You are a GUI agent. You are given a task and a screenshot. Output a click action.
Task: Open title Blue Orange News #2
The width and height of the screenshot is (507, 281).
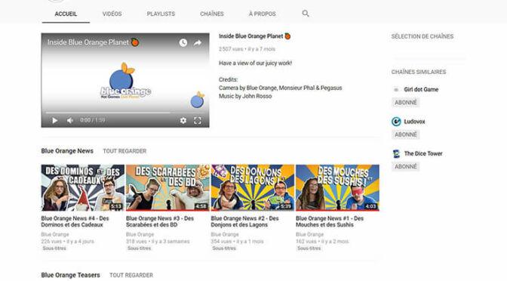coord(244,221)
